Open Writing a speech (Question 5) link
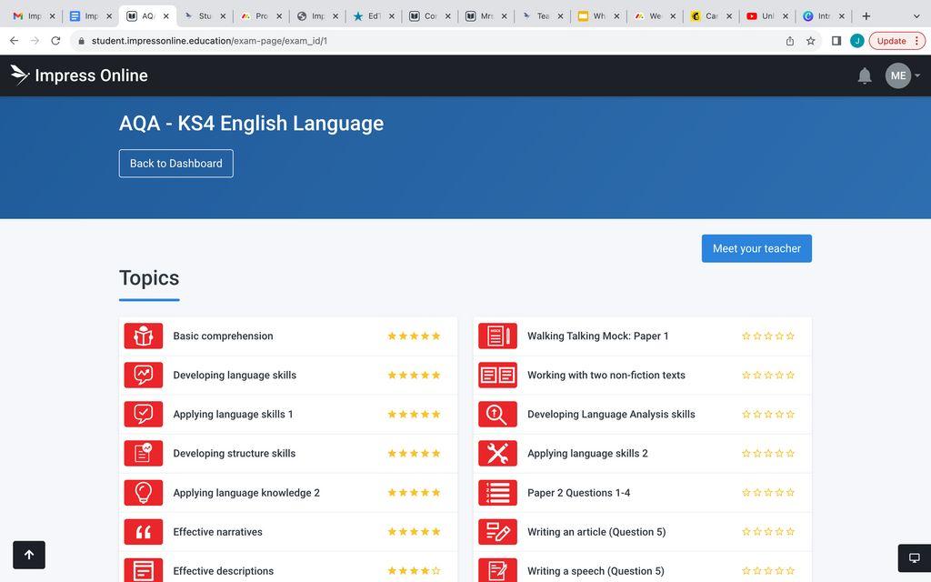Image resolution: width=931 pixels, height=582 pixels. tap(596, 571)
